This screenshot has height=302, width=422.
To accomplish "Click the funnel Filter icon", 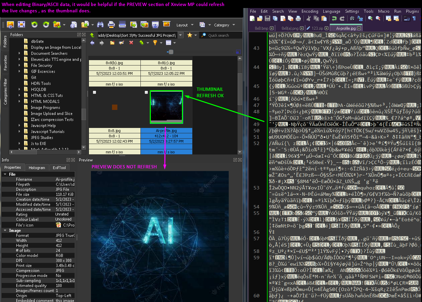I will coord(155,43).
